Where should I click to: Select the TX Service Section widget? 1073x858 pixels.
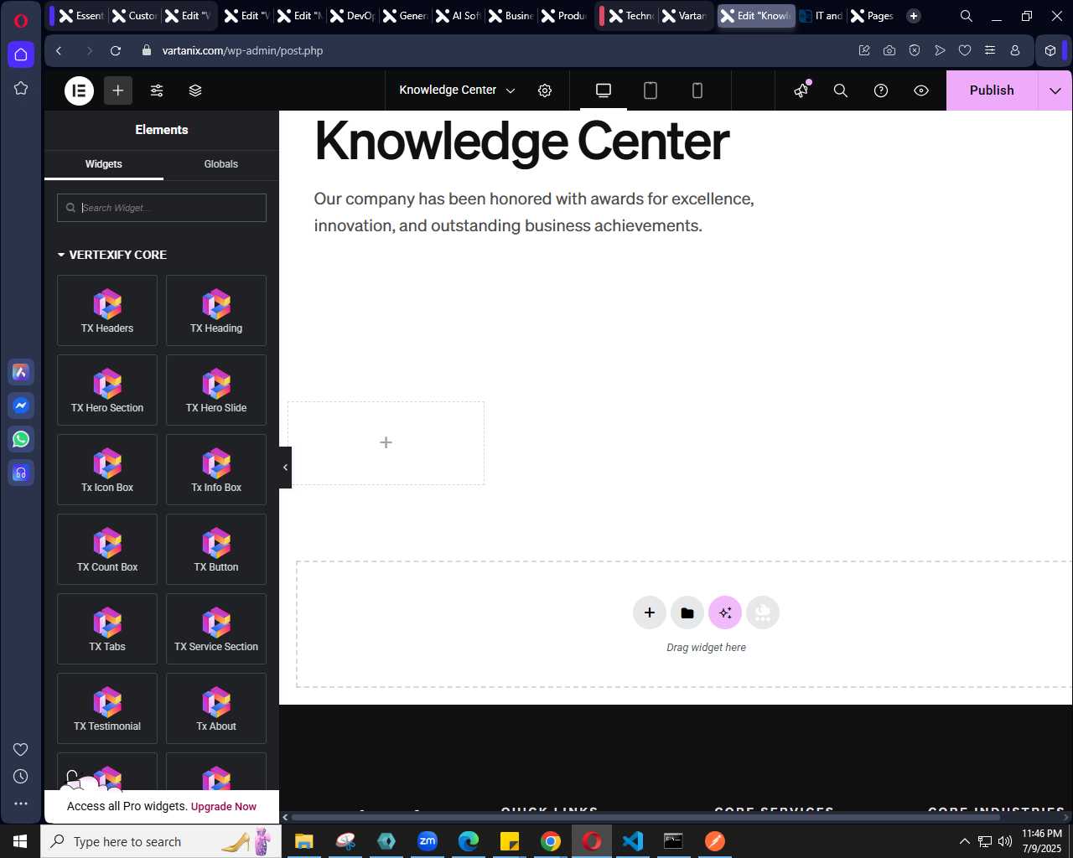coord(216,629)
